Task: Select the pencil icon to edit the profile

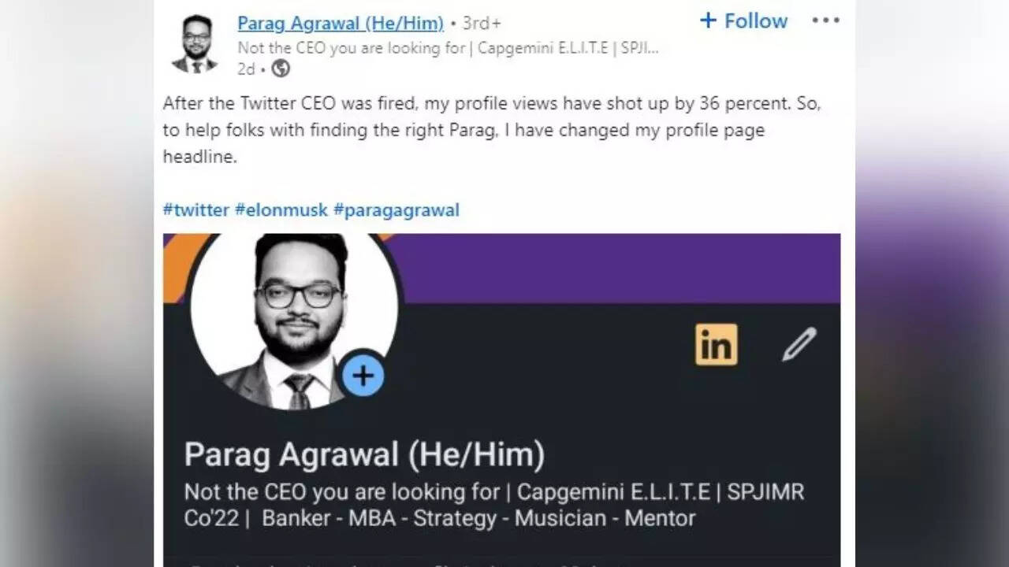Action: click(799, 344)
